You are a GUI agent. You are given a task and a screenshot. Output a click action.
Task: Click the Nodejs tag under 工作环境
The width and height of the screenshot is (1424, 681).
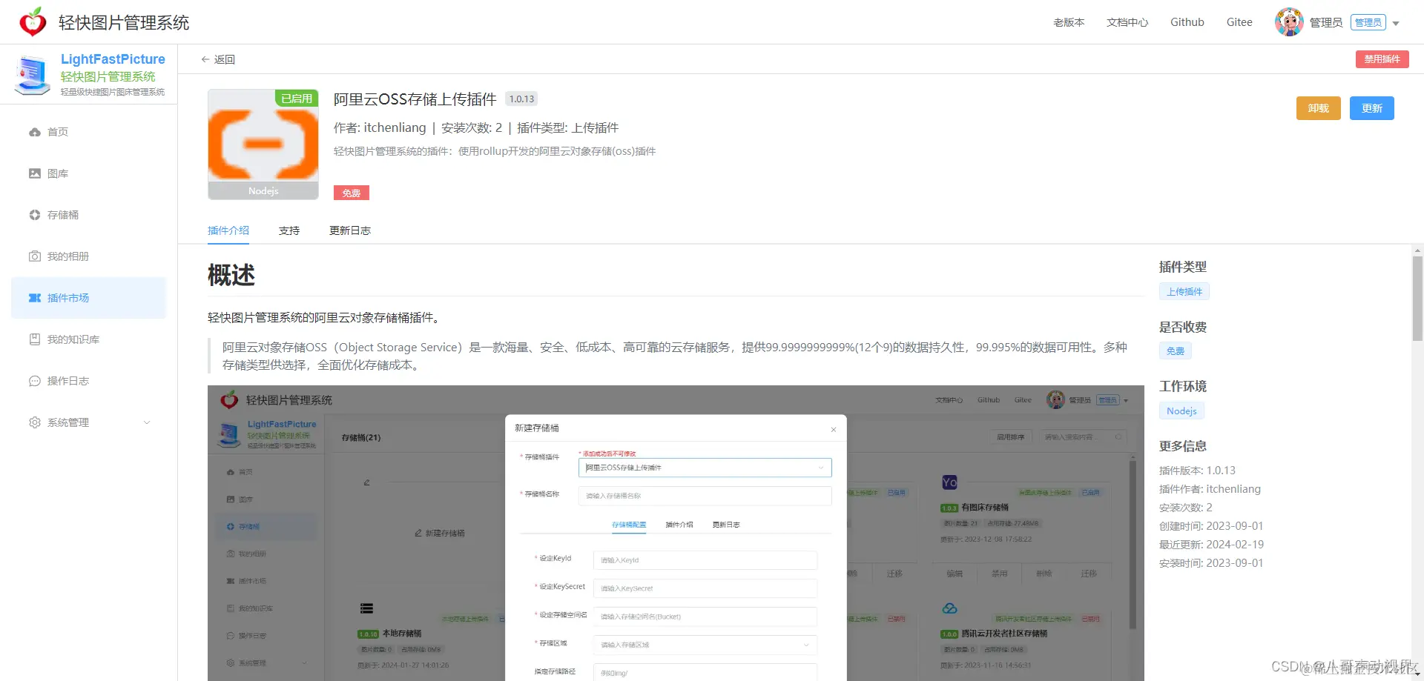[x=1181, y=411]
